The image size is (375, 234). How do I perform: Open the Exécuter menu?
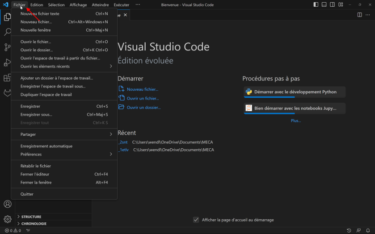(x=122, y=4)
